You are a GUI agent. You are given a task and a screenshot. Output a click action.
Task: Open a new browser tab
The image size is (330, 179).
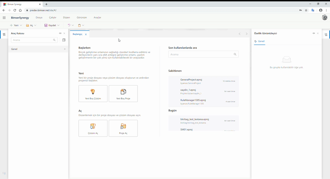(x=46, y=4)
